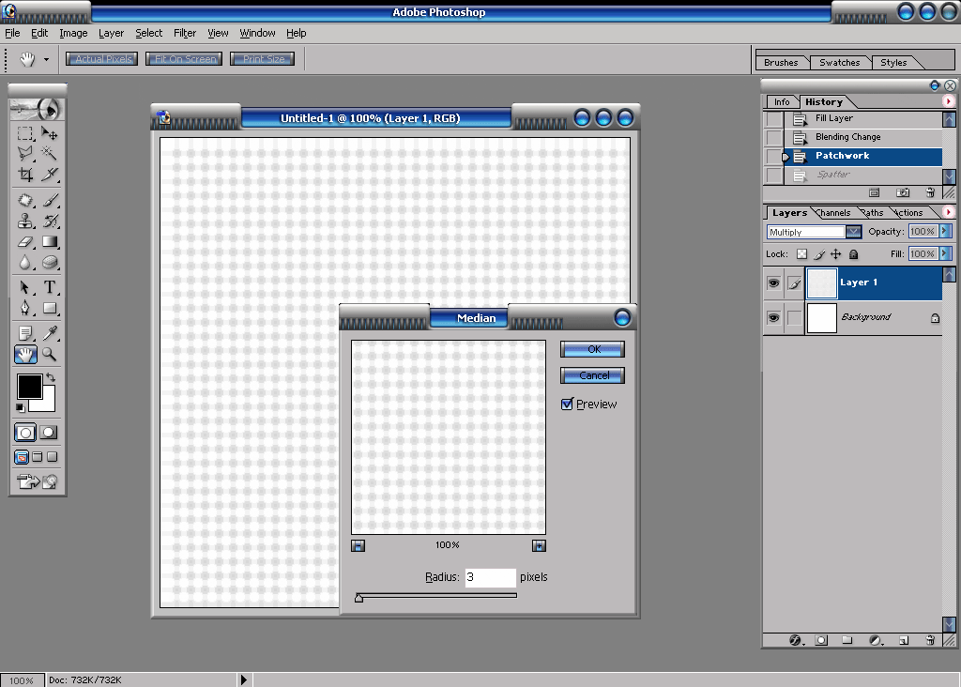Open the Opacity slider arrow
961x687 pixels.
[945, 231]
